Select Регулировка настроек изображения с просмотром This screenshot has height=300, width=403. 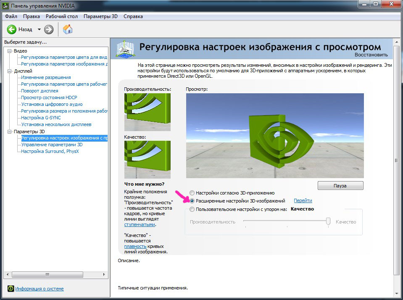tap(64, 138)
